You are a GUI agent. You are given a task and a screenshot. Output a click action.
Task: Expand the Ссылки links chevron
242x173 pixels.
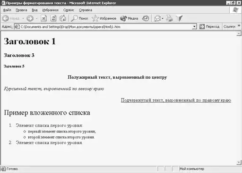click(239, 25)
